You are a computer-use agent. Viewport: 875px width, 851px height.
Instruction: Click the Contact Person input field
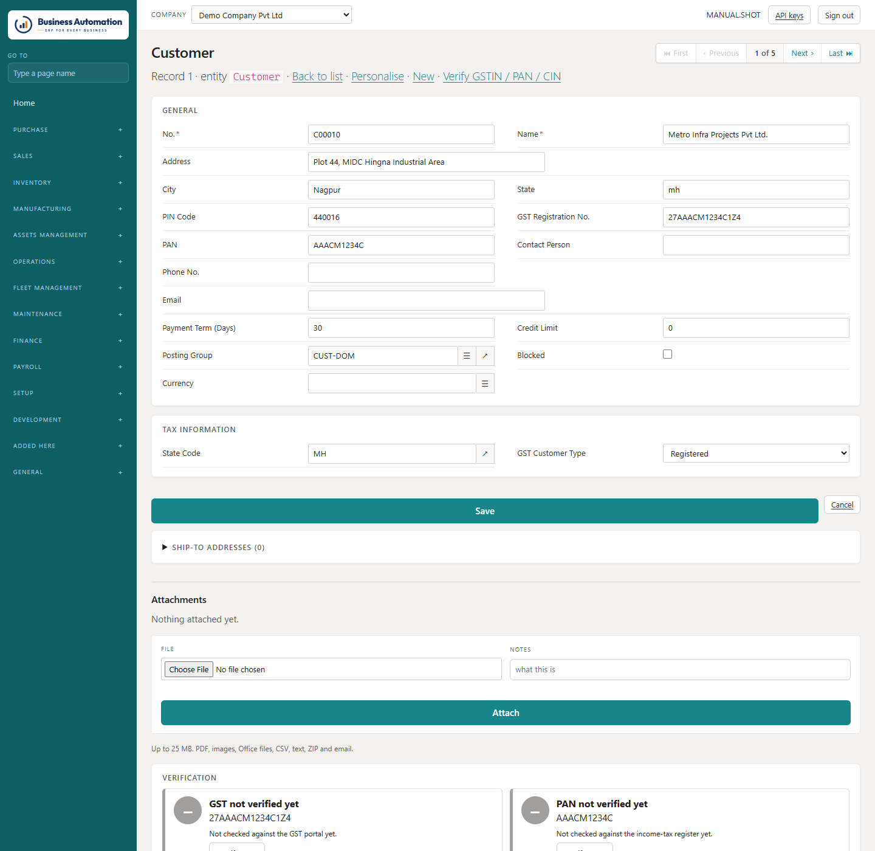756,245
